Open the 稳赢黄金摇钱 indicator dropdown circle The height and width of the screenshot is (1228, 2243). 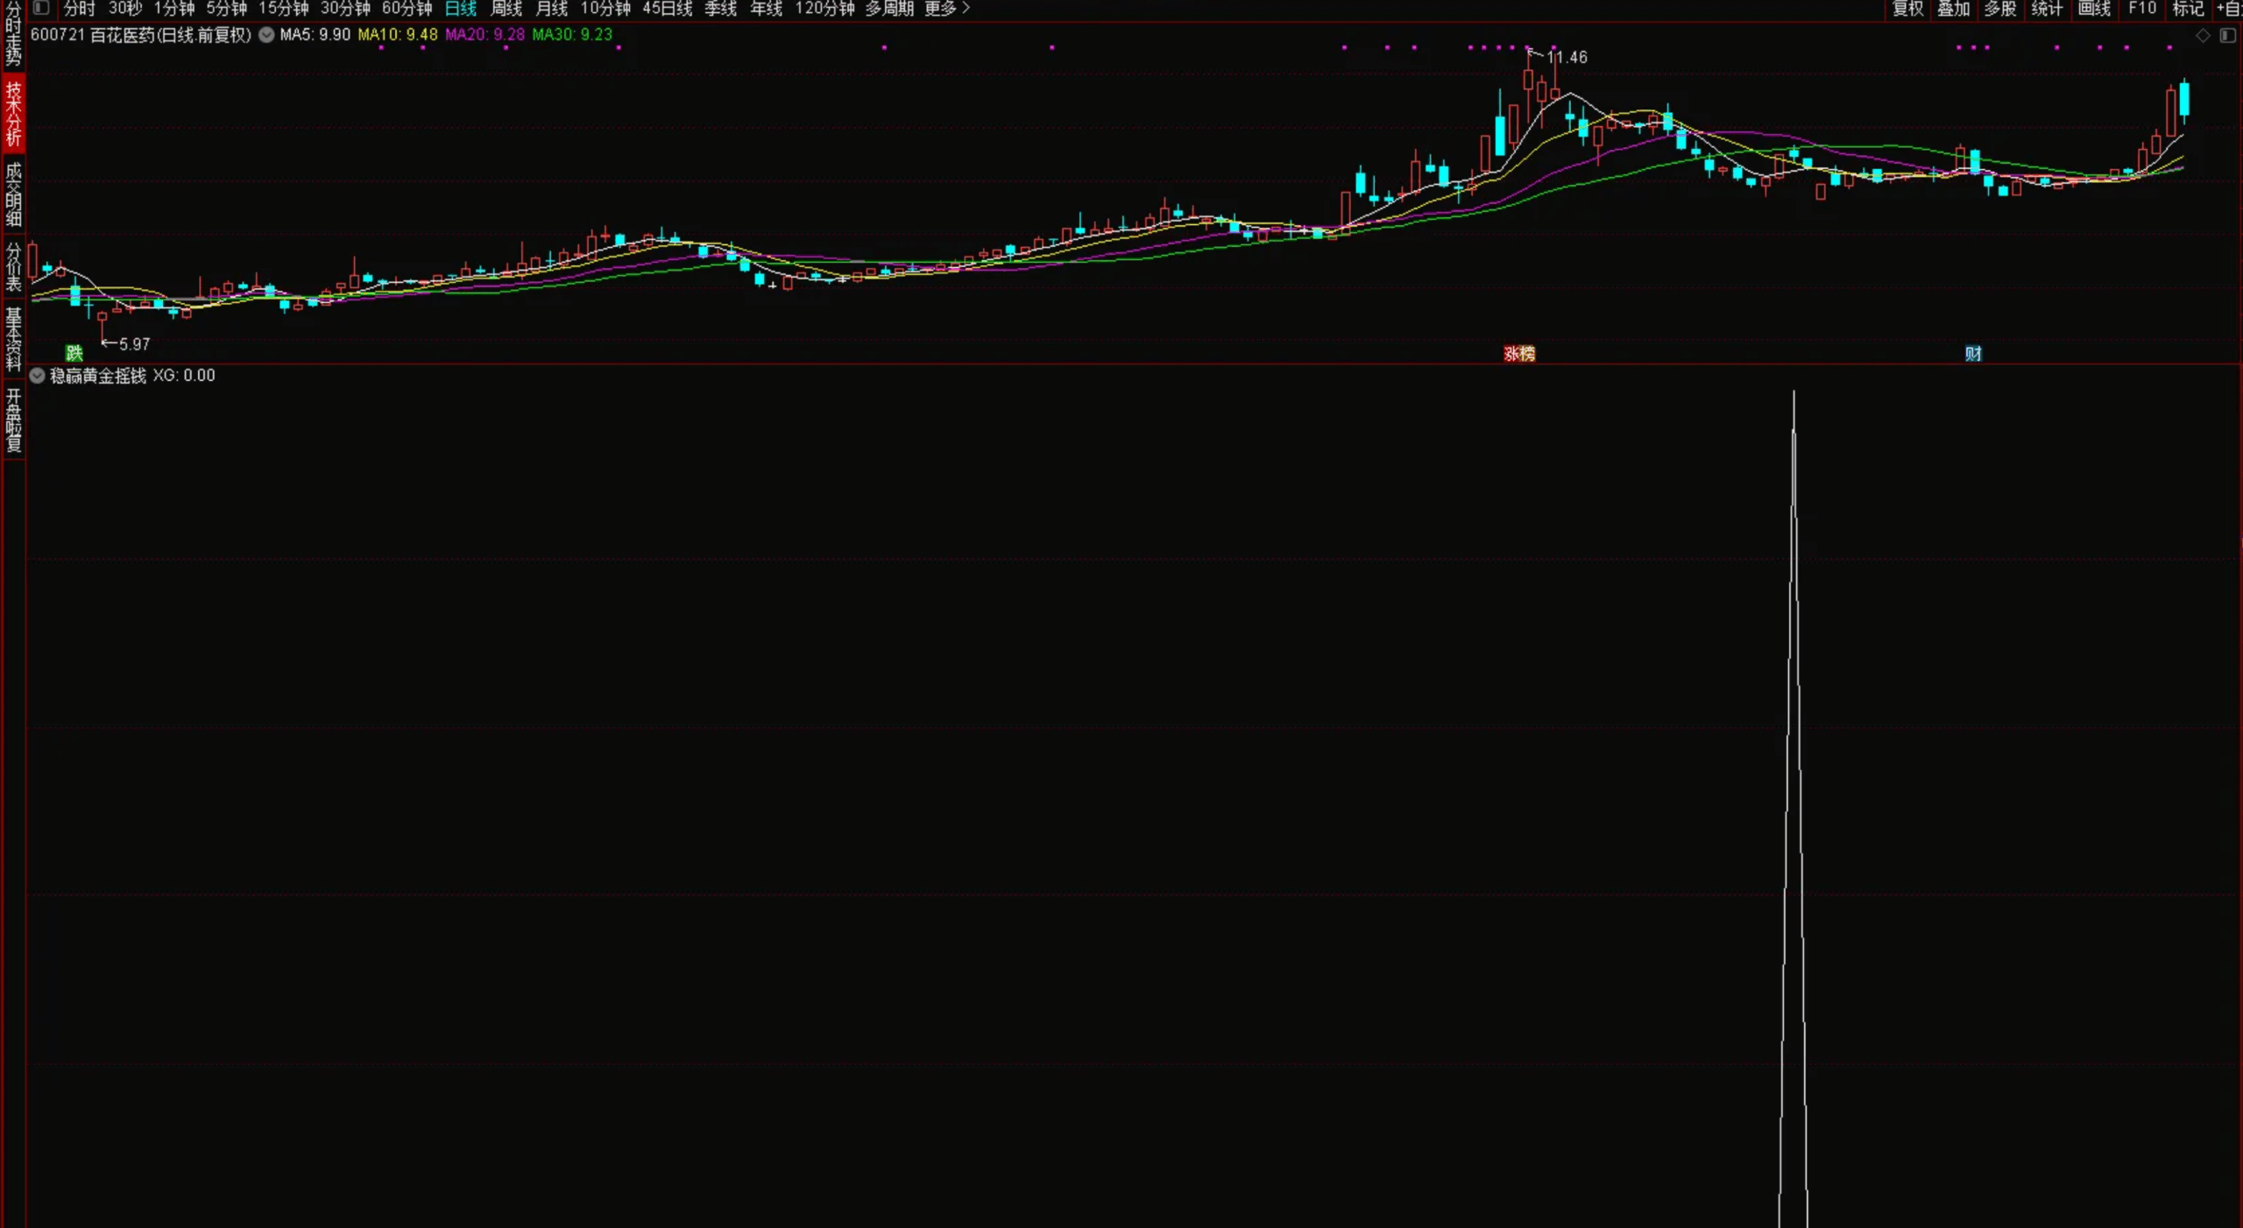coord(38,376)
